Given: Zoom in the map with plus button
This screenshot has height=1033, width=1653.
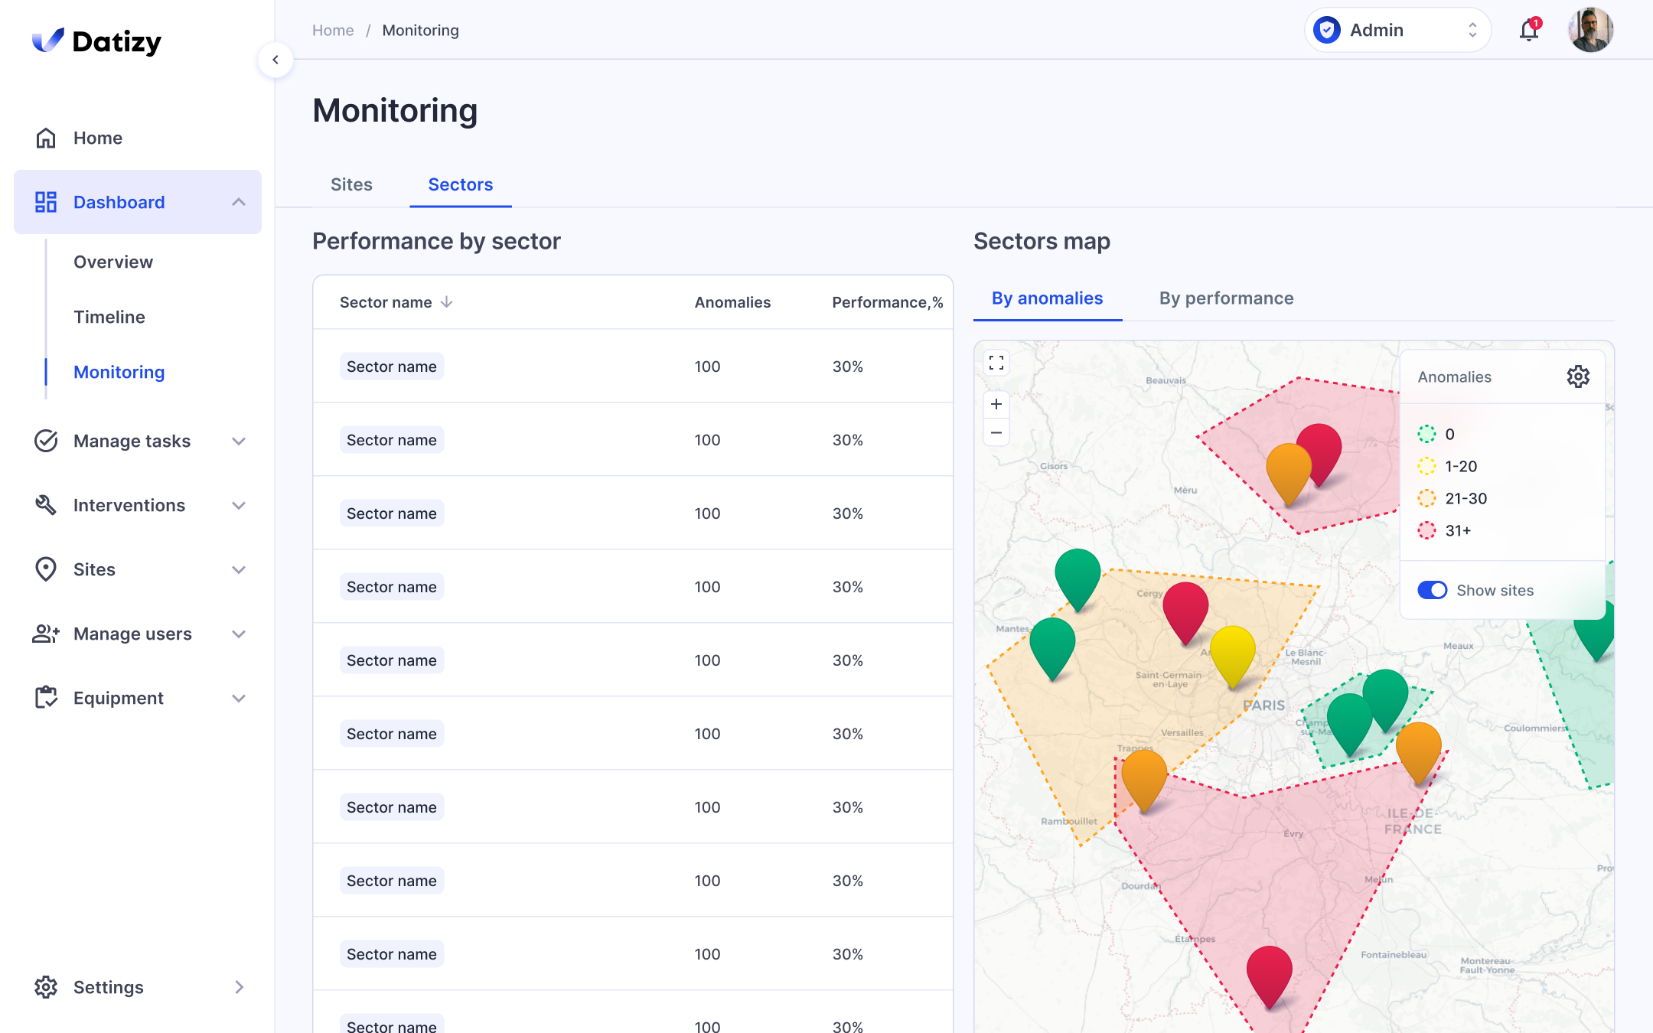Looking at the screenshot, I should 996,404.
